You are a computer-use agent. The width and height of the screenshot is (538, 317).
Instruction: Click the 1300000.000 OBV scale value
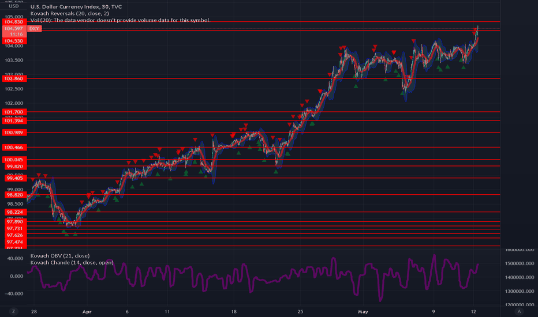tap(520, 291)
